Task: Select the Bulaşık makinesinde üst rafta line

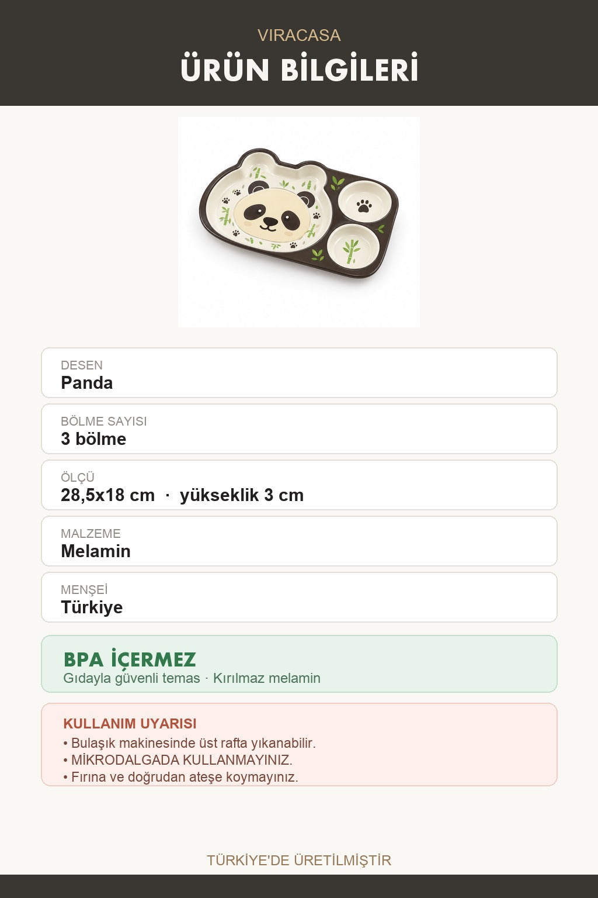Action: coord(189,743)
